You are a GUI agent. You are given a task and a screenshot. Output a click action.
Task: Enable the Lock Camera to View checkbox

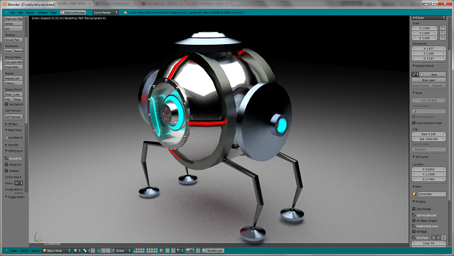pyautogui.click(x=414, y=123)
